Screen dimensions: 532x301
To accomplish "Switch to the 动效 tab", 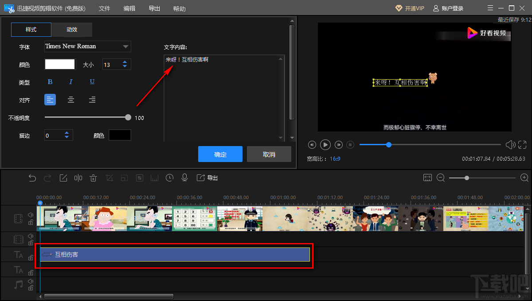I will tap(72, 30).
